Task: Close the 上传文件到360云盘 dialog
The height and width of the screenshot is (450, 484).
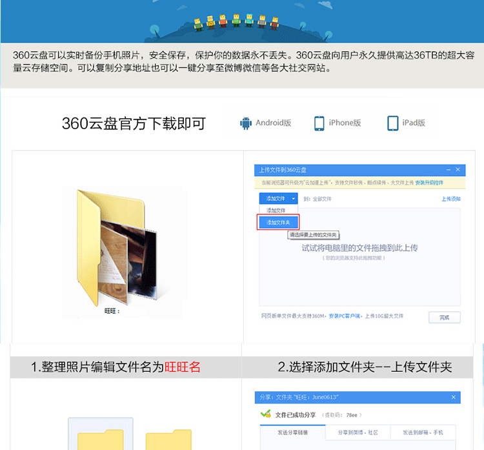Action: [x=458, y=170]
